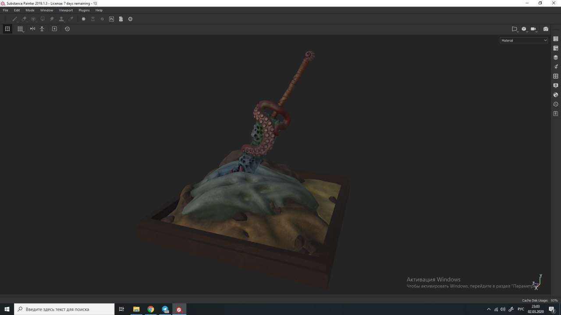
Task: Open the 3D cube display mode dropdown
Action: coord(524,29)
